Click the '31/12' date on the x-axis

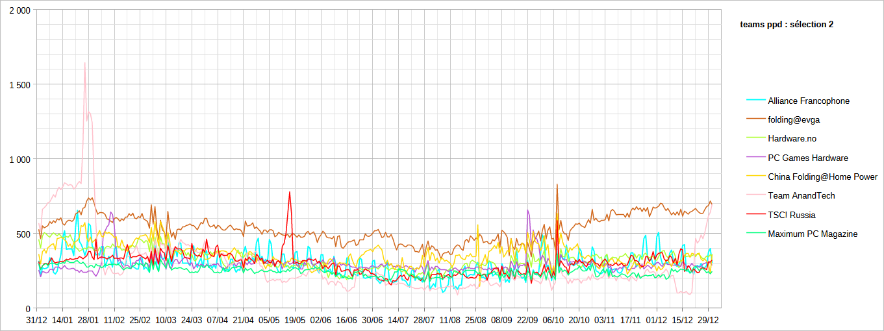(36, 320)
